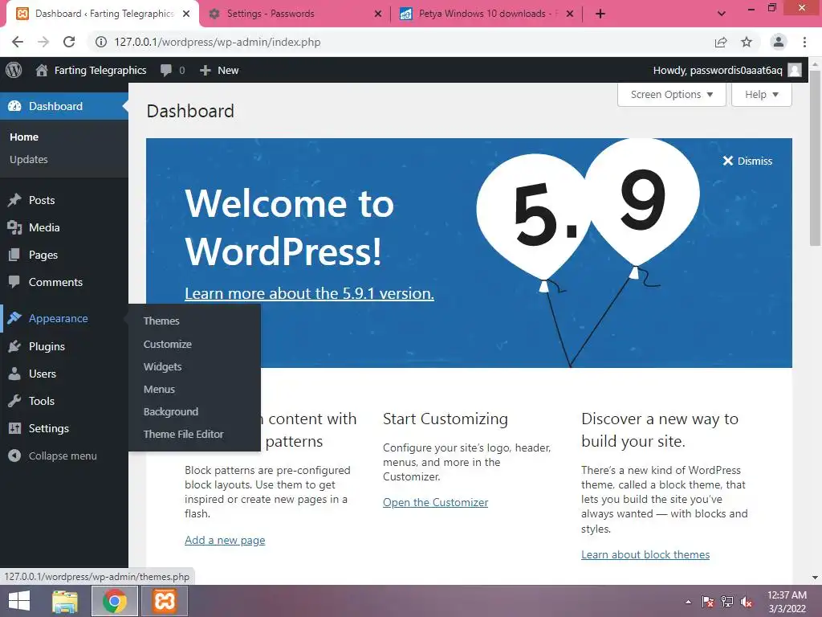
Task: Open Windows Start button
Action: (19, 601)
